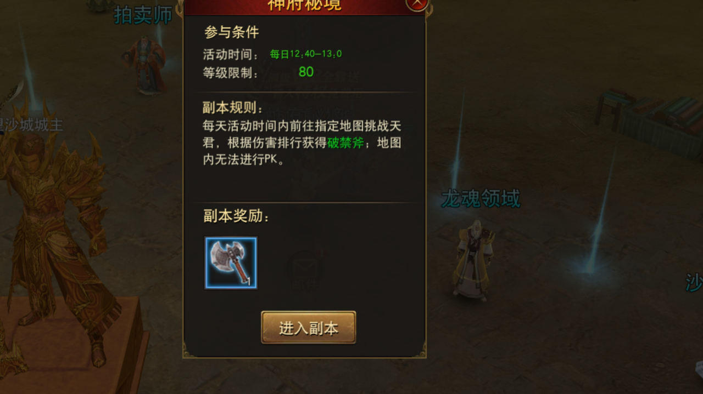Image resolution: width=703 pixels, height=394 pixels.
Task: Click the 副本奖励 heading
Action: click(237, 216)
